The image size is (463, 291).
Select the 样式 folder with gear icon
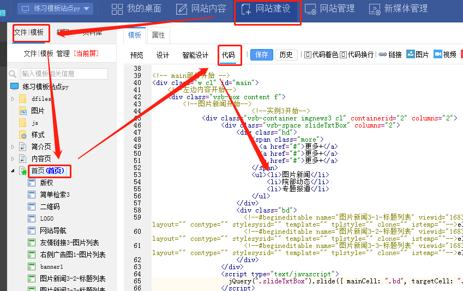pos(23,135)
